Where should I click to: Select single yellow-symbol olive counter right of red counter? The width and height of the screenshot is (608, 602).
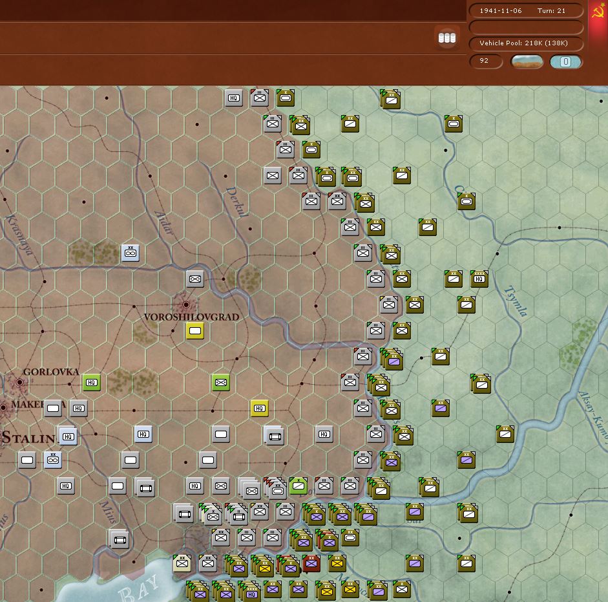tap(337, 564)
